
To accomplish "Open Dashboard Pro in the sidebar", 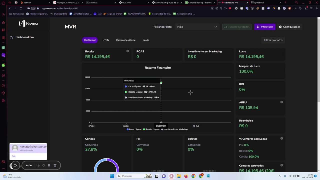I will pyautogui.click(x=24, y=37).
